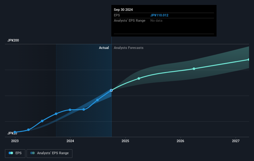The width and height of the screenshot is (254, 161).
Task: Click the 'Actual' section label
Action: [104, 48]
